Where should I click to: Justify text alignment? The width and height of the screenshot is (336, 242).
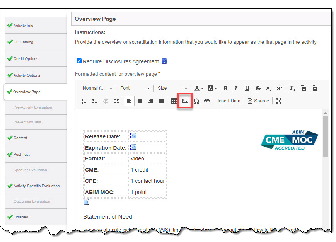click(x=162, y=101)
